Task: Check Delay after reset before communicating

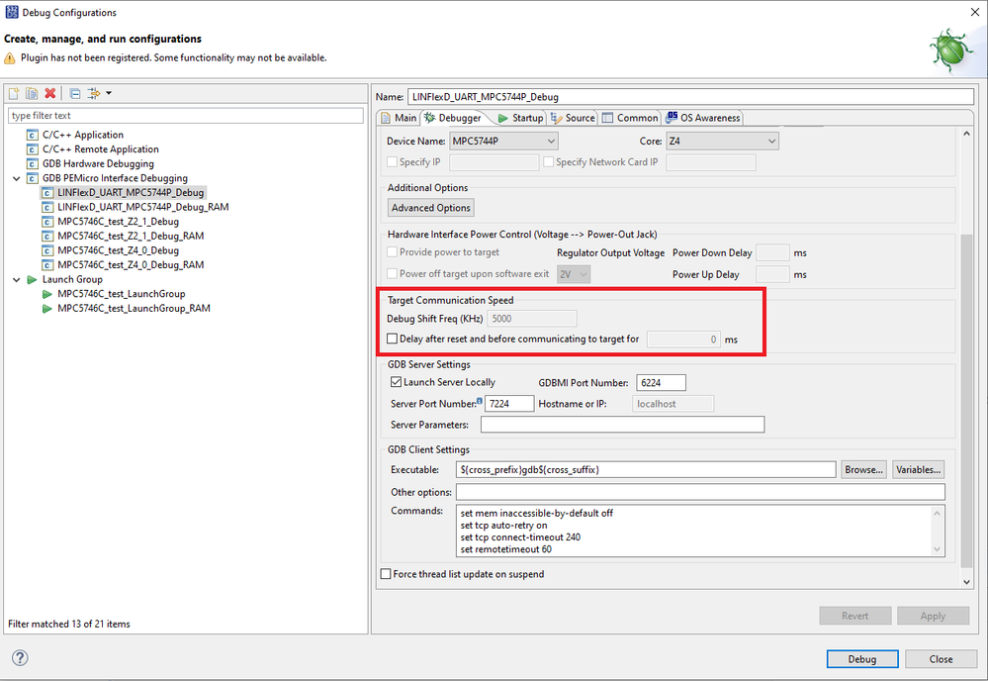Action: tap(392, 339)
